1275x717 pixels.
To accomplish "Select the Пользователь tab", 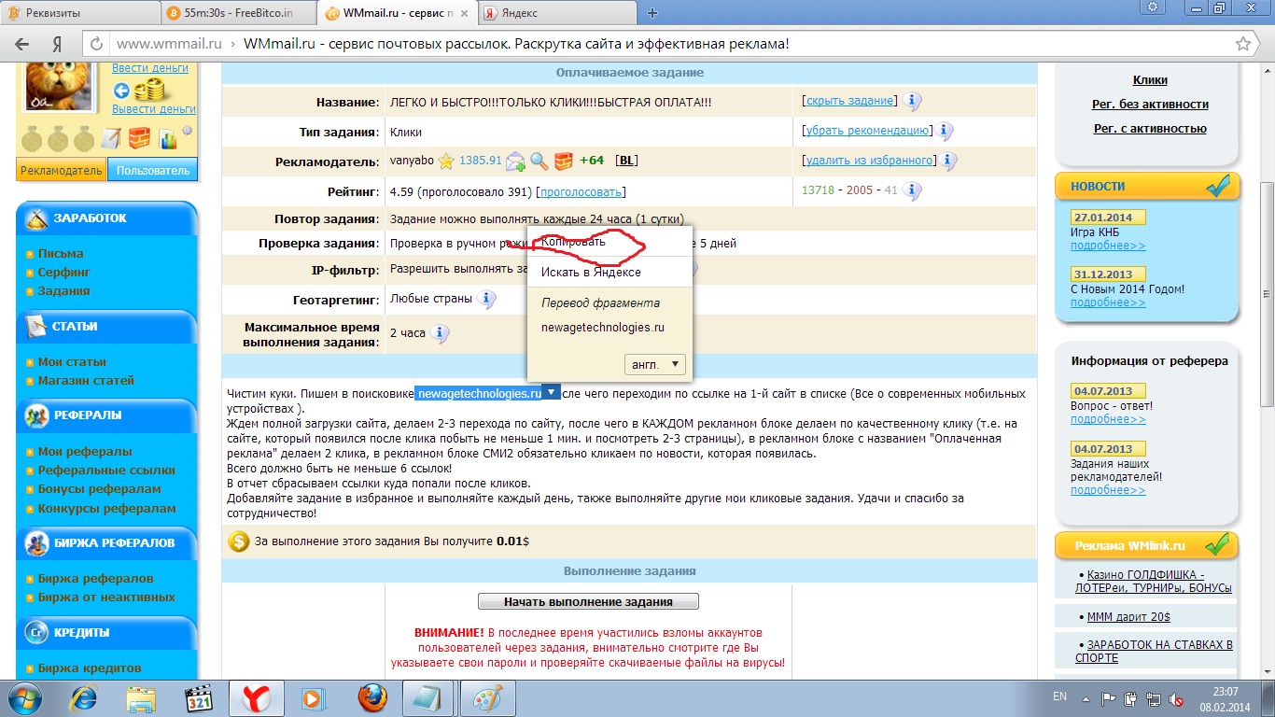I will click(x=153, y=170).
